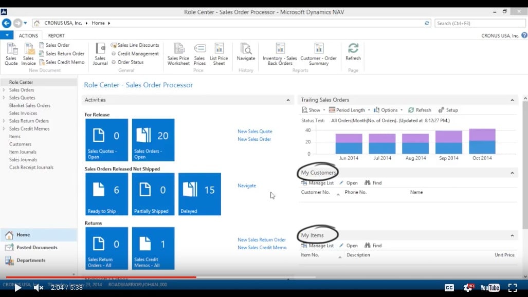Click the Navigate ribbon icon
The image size is (528, 297).
click(x=246, y=51)
